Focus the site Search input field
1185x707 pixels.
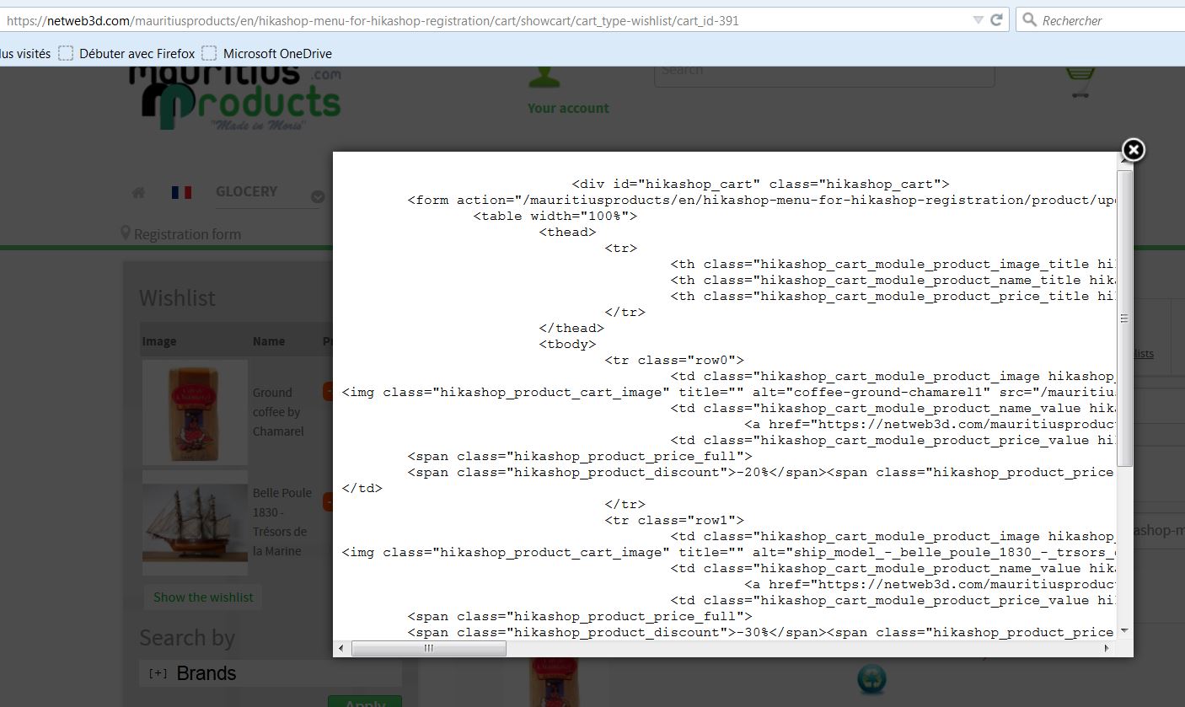pos(824,75)
